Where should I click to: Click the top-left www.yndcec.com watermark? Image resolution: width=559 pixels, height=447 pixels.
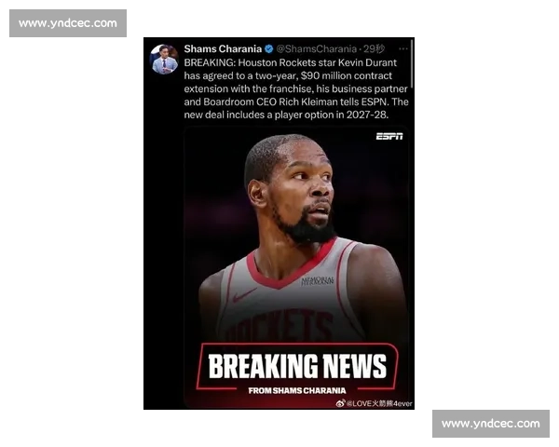67,22
